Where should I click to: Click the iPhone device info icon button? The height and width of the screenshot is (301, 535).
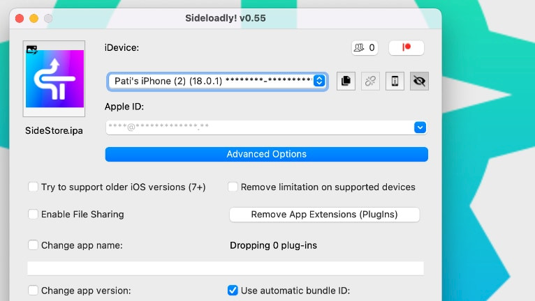coord(395,81)
